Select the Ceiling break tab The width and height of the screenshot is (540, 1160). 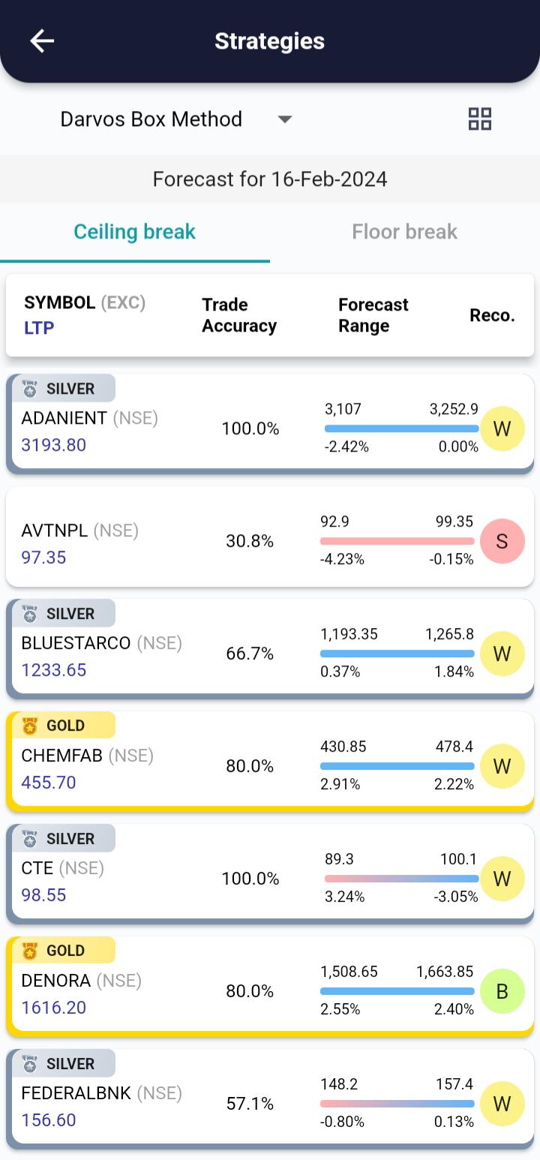(135, 231)
